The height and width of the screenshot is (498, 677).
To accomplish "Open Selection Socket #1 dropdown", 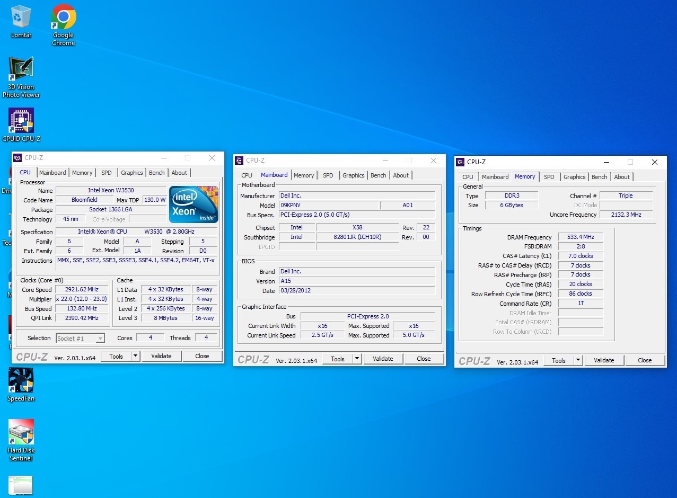I will (x=80, y=338).
